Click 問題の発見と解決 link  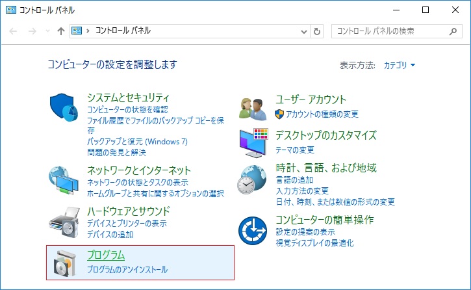116,152
